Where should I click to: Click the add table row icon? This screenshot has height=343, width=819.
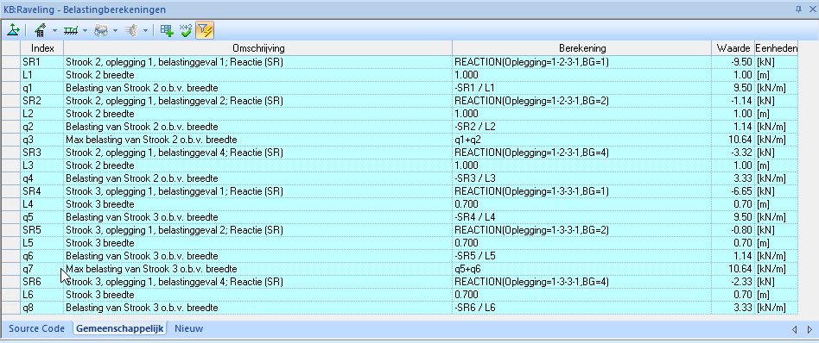click(167, 30)
